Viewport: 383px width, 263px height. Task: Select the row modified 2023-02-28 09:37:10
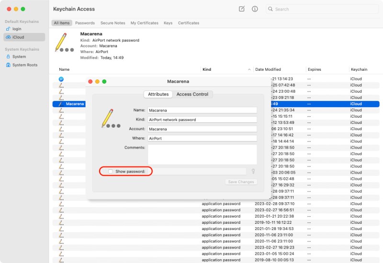216,204
